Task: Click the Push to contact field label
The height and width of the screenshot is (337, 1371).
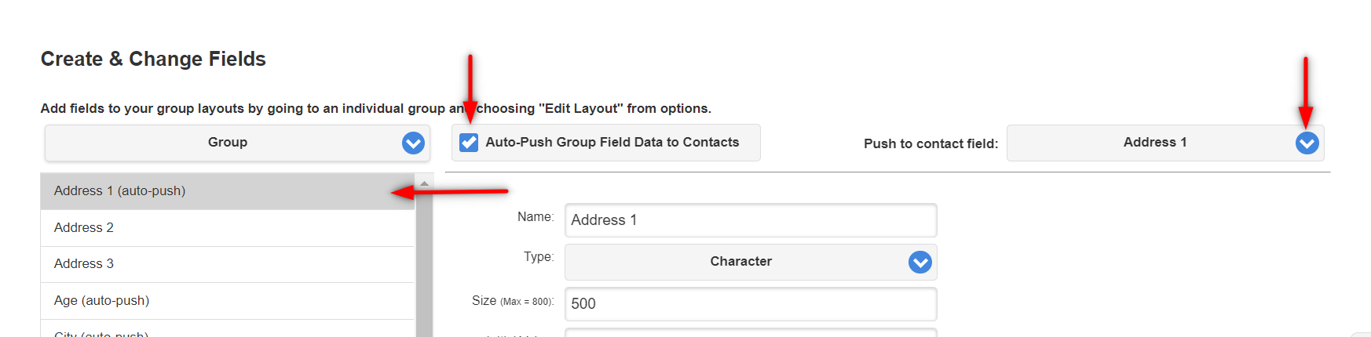Action: tap(930, 143)
